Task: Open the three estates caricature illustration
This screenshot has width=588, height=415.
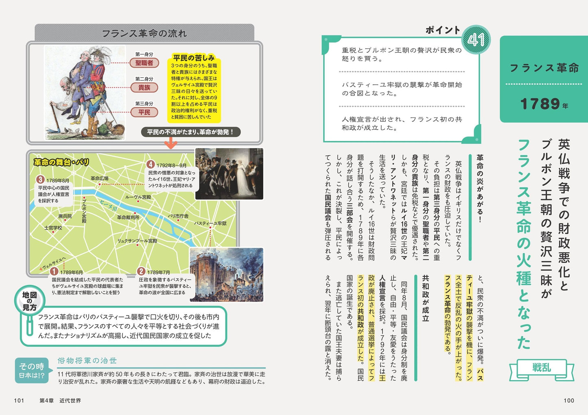Action: 85,93
